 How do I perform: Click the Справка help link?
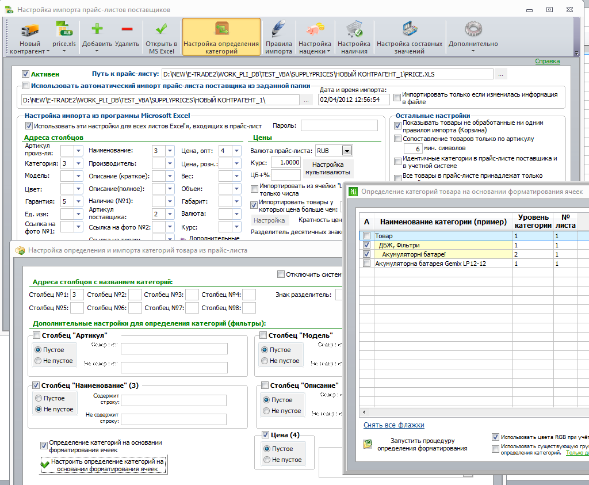[548, 61]
